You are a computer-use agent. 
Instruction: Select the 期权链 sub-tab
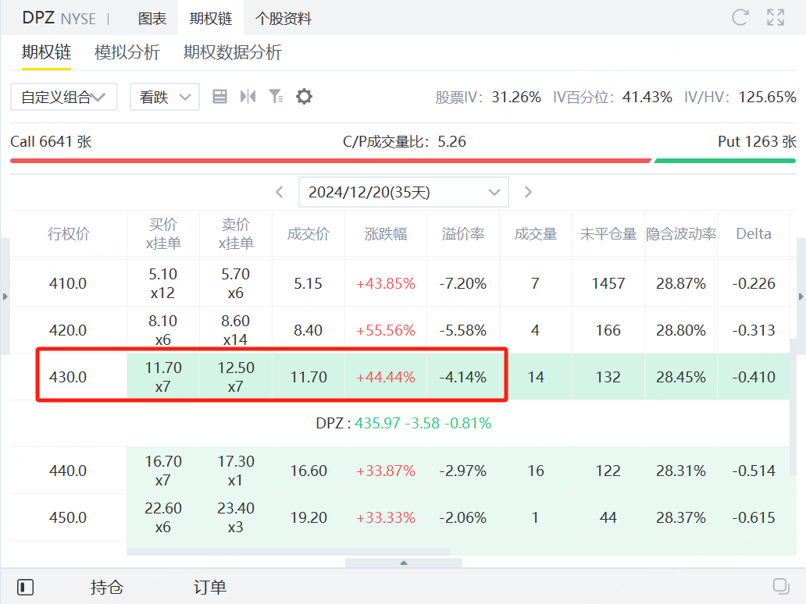pyautogui.click(x=46, y=52)
